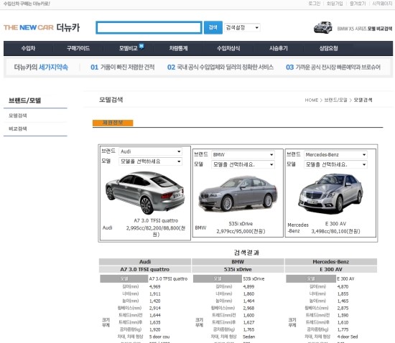Image resolution: width=395 pixels, height=343 pixels.
Task: Click the Mercedes E 300 car image
Action: pos(330,193)
